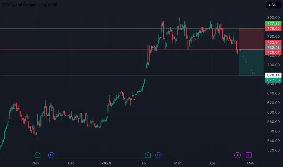Select the green 677.33 target label
Image resolution: width=283 pixels, height=167 pixels.
pos(273,80)
